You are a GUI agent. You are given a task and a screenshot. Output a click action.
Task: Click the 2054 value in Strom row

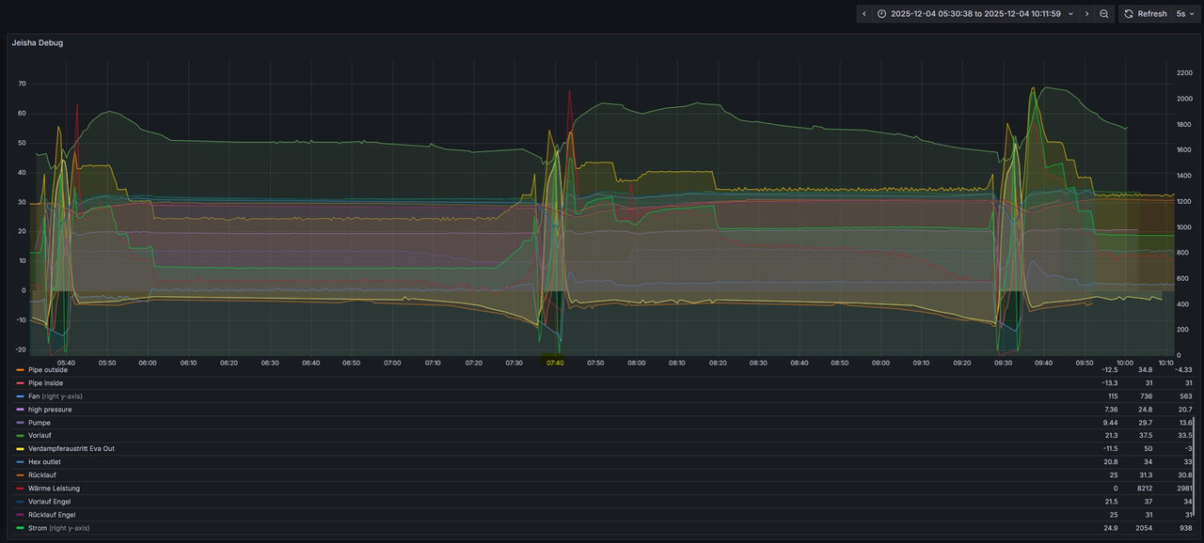point(1145,528)
